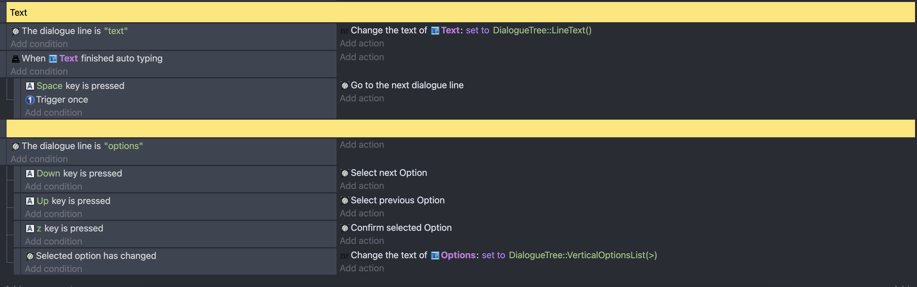The image size is (917, 287).
Task: Add condition under 'The dialogue line is "text"'
Action: coord(39,44)
